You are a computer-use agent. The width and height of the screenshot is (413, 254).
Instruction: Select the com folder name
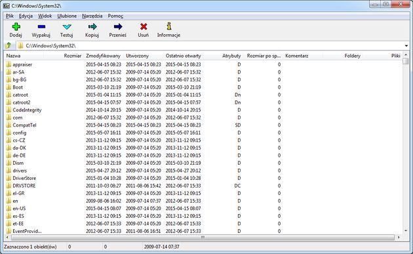18,117
